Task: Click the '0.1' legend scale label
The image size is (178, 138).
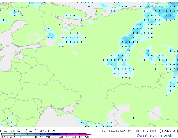Action: pyautogui.click(x=3, y=137)
